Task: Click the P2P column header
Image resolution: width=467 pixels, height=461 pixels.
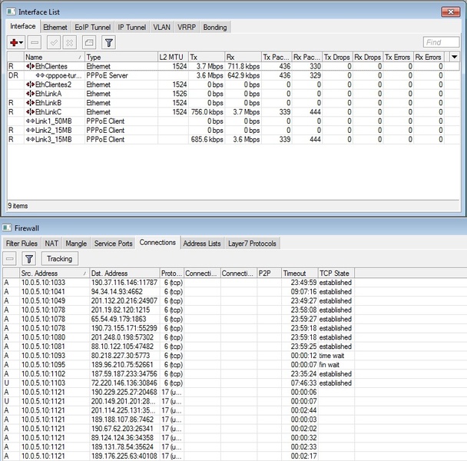Action: [270, 273]
